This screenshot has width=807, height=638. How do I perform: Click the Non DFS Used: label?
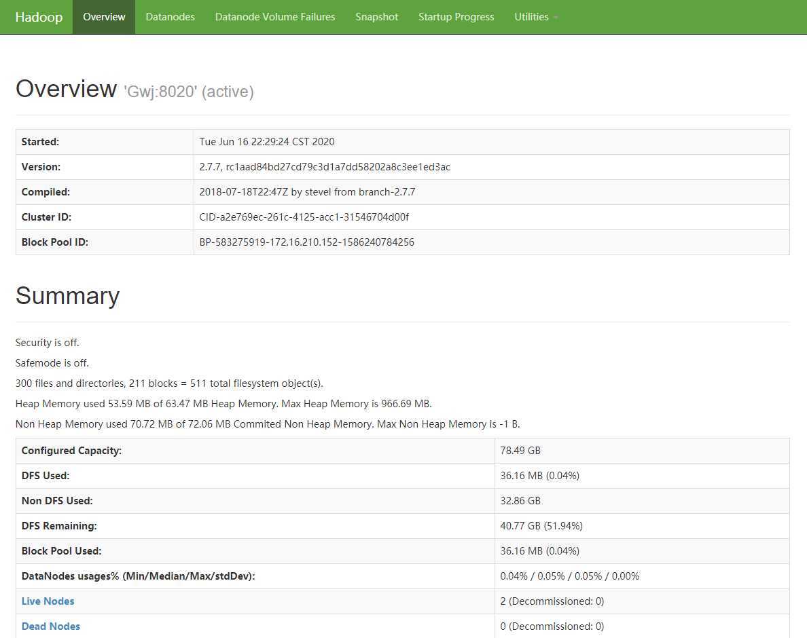coord(57,501)
